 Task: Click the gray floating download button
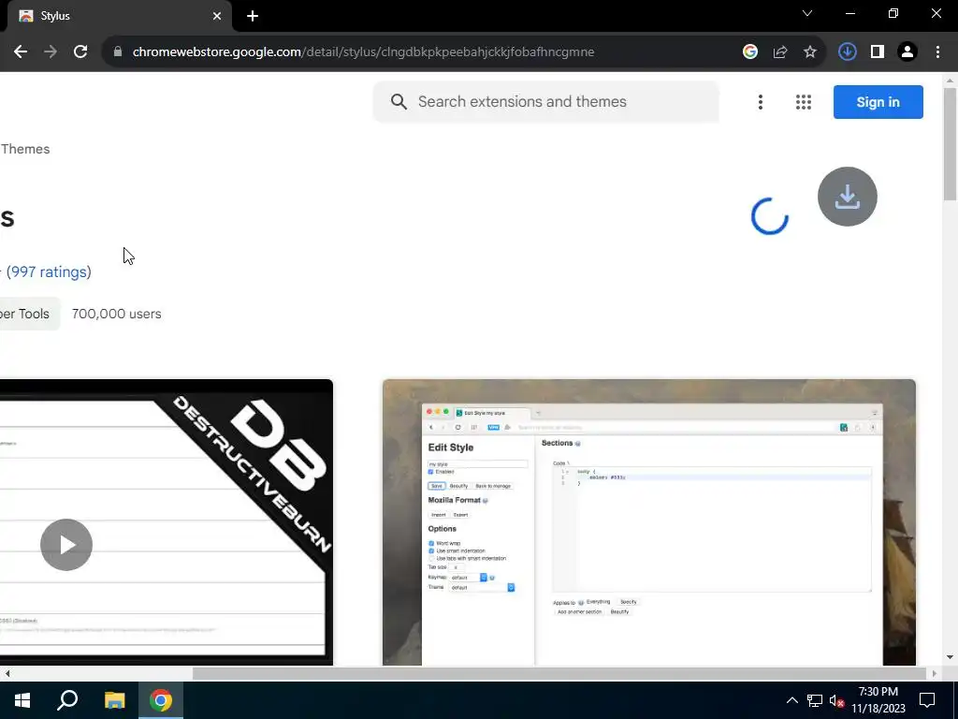[848, 197]
